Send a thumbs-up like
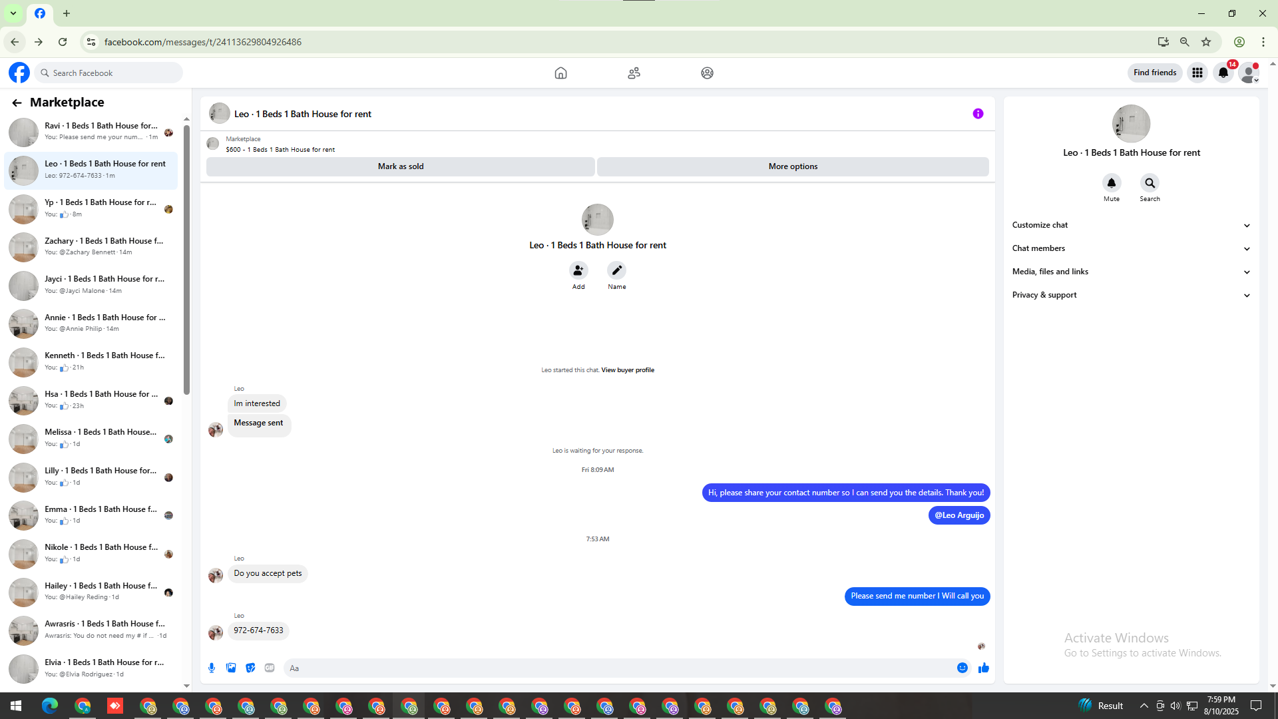This screenshot has height=719, width=1278. coord(984,668)
